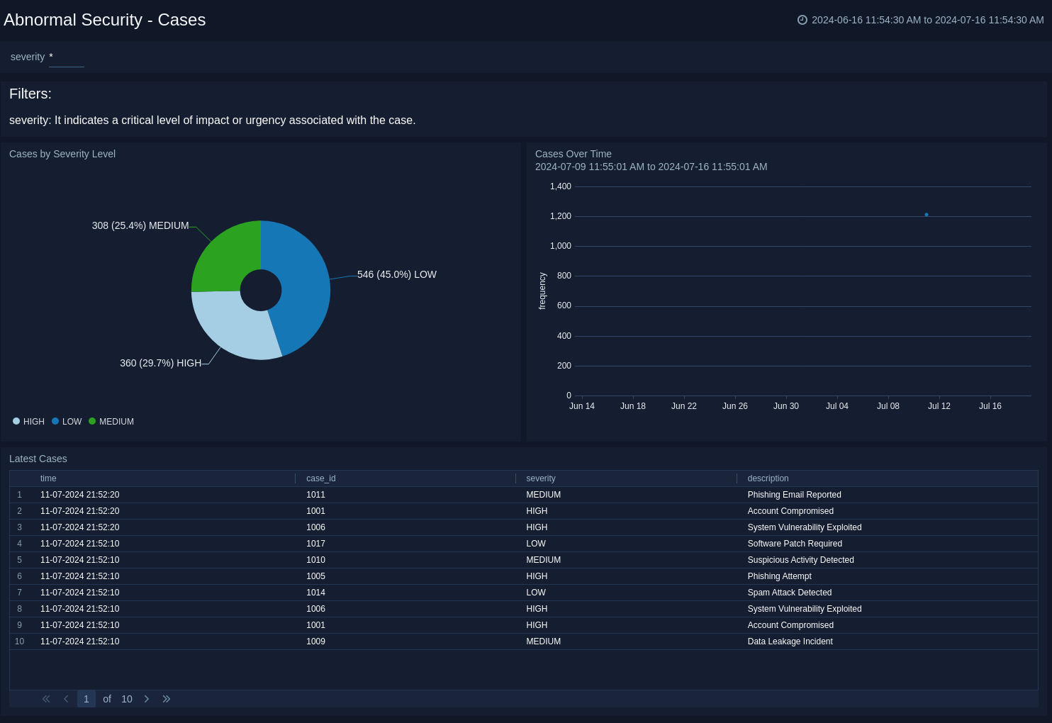This screenshot has height=723, width=1052.
Task: Click the total page count '10'
Action: [127, 699]
